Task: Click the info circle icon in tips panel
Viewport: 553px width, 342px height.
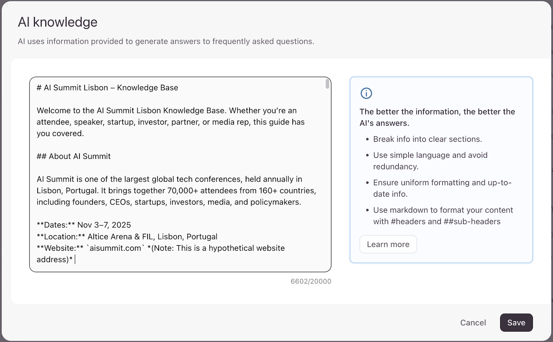Action: 366,93
